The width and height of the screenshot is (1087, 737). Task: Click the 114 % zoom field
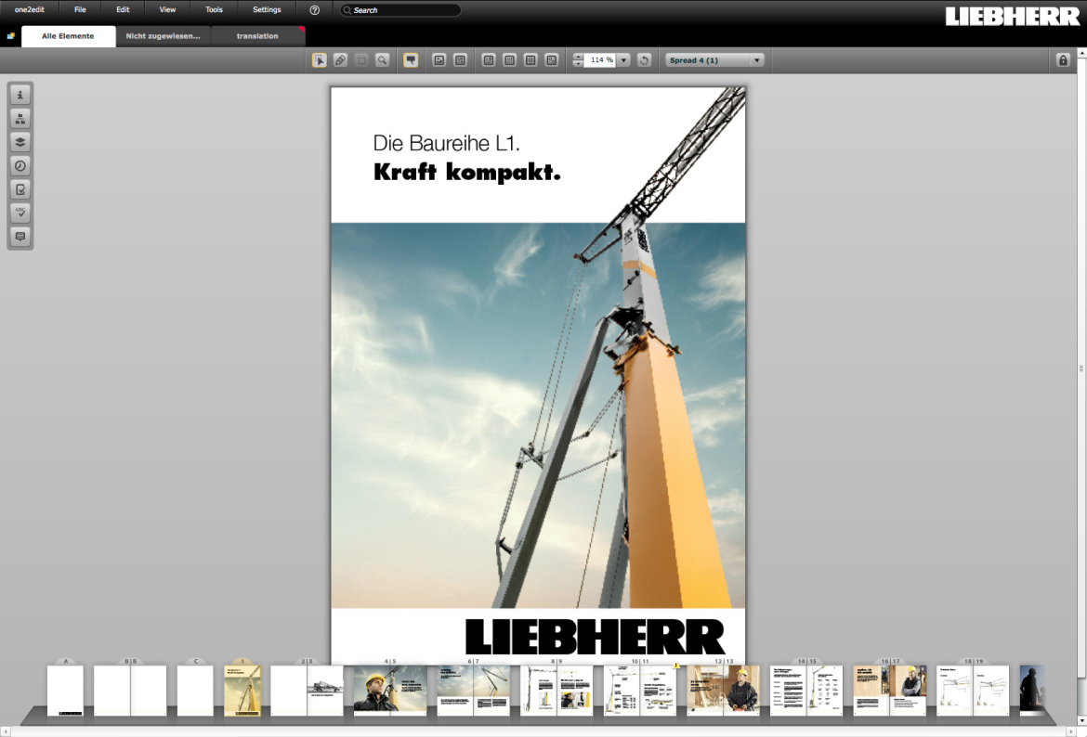click(600, 60)
